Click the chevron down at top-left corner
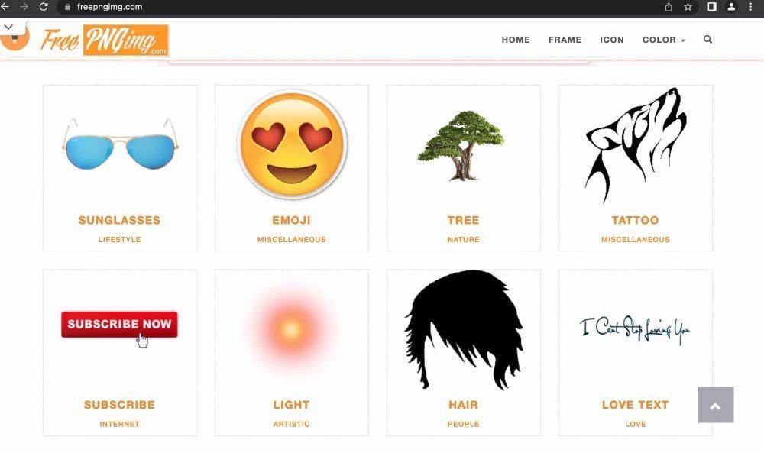 pos(8,28)
